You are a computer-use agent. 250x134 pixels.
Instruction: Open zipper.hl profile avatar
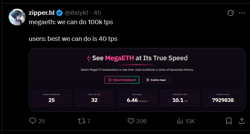pos(17,17)
